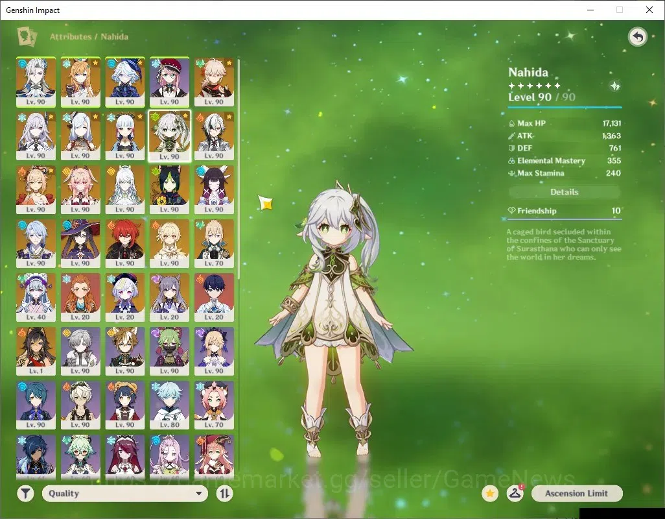Image resolution: width=665 pixels, height=519 pixels.
Task: Click the character description text
Action: tap(564, 245)
